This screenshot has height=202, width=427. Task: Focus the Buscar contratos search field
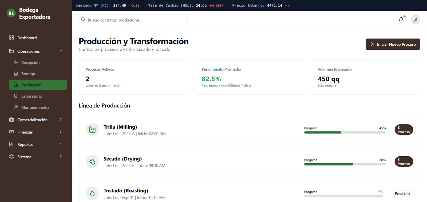(132, 20)
